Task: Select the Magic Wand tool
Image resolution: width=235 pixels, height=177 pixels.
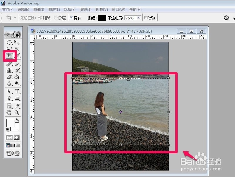Action: (x=17, y=48)
